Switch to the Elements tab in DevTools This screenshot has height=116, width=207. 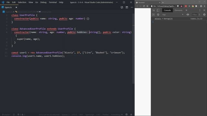(x=178, y=10)
